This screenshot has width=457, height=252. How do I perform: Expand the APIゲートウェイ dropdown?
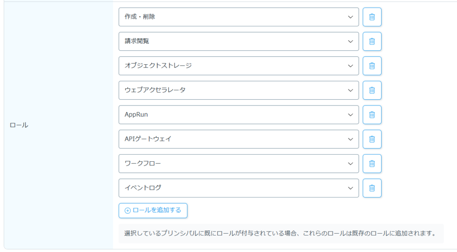coord(238,139)
